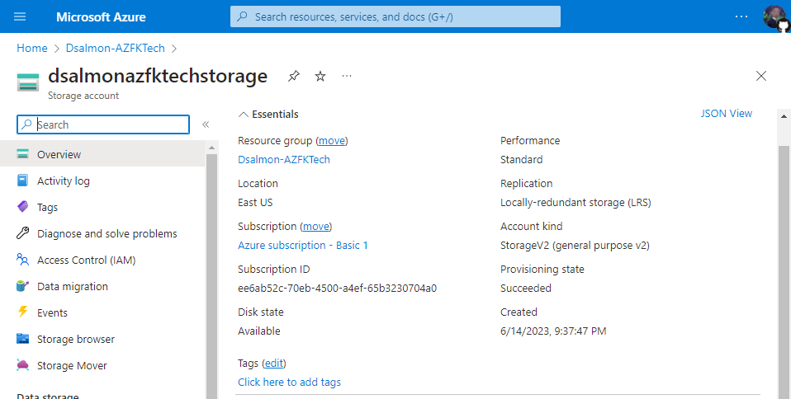The image size is (791, 399).
Task: Click the Storage browser folder icon
Action: tap(22, 339)
